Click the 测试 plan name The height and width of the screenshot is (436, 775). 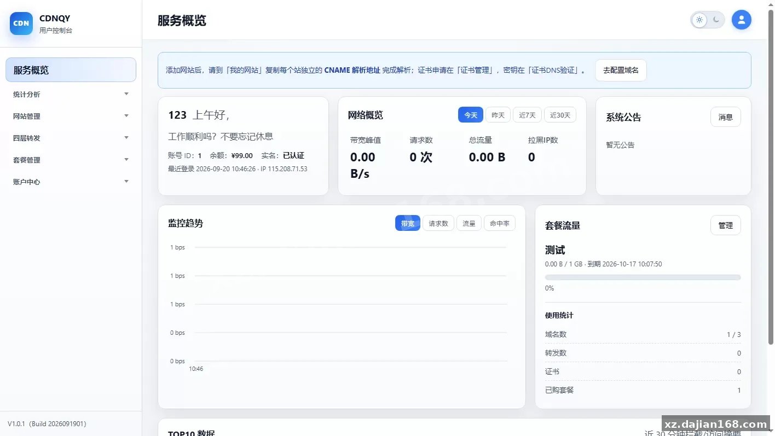click(x=555, y=250)
